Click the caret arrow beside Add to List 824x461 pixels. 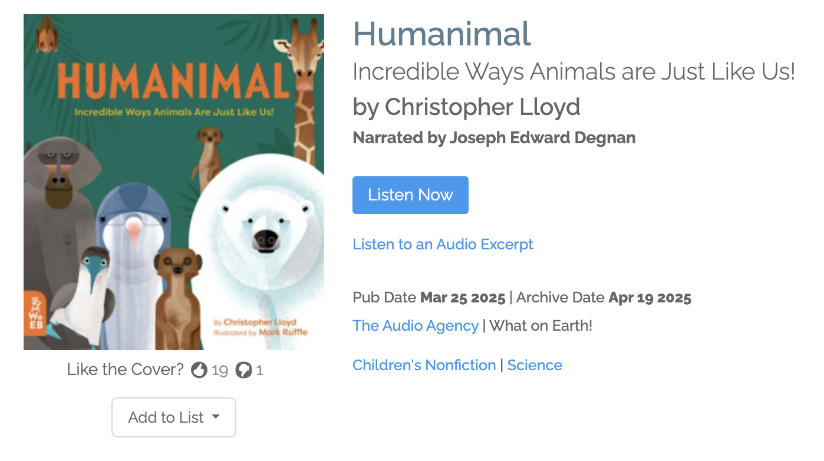216,417
